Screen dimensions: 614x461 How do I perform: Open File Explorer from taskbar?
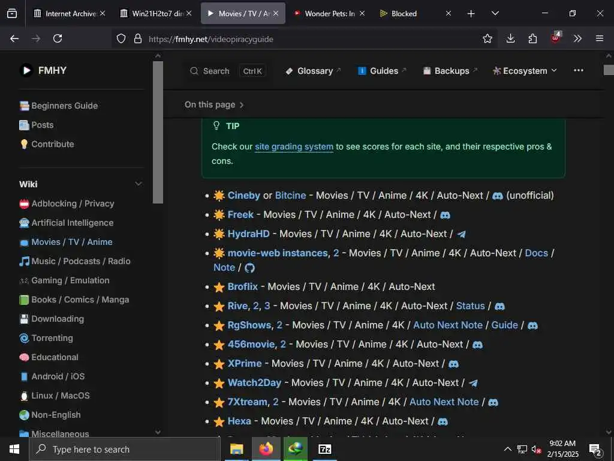click(x=236, y=449)
